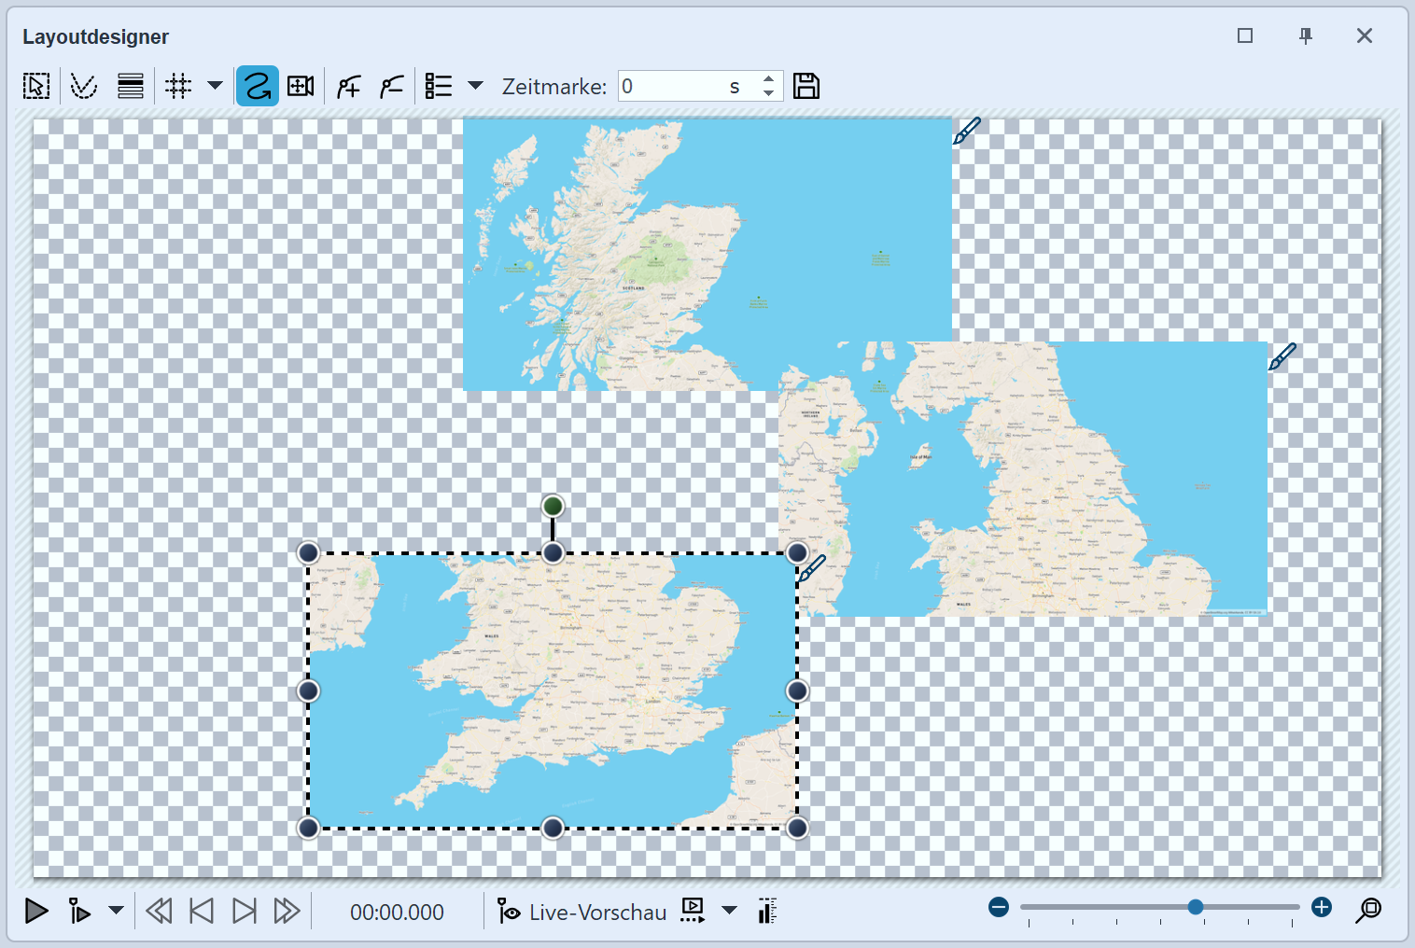
Task: Open the grid options dropdown arrow
Action: tap(215, 86)
